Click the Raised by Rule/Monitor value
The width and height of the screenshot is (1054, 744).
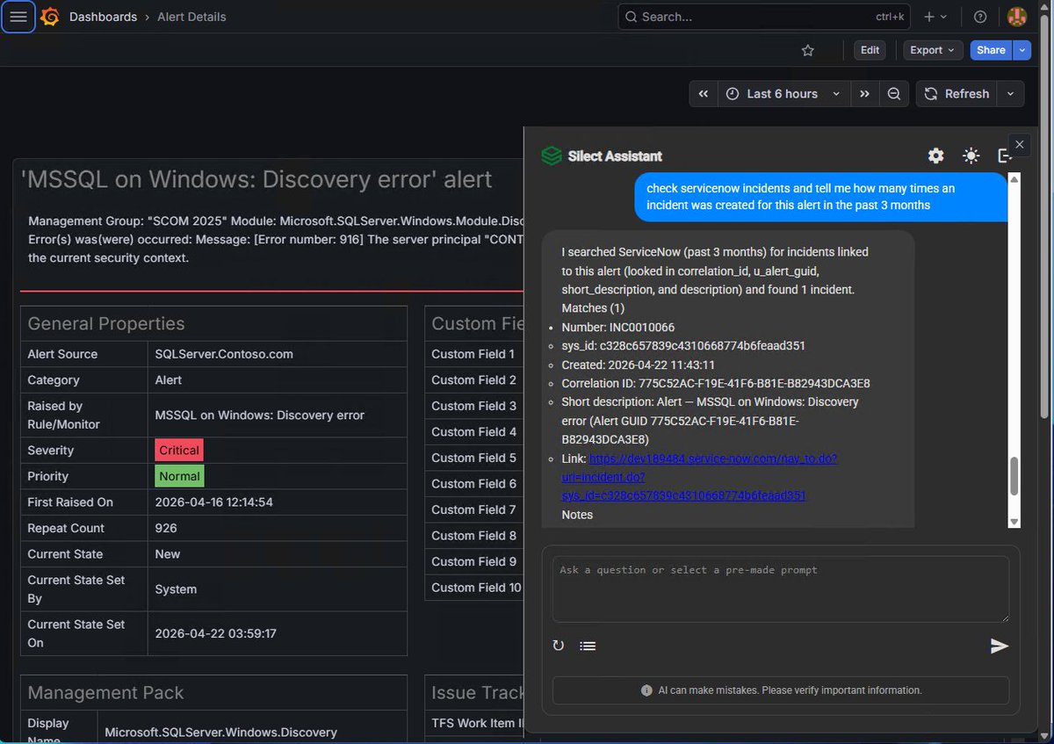tap(259, 415)
